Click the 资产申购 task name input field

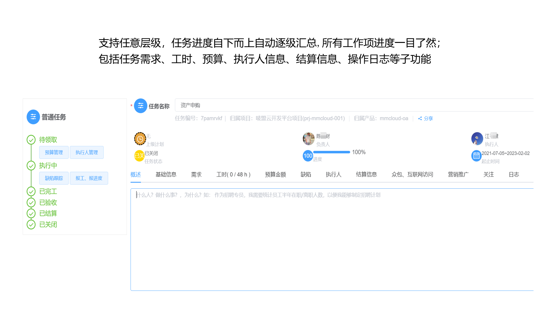pyautogui.click(x=202, y=105)
